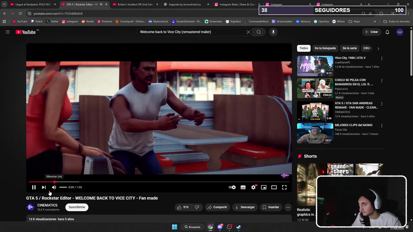Open the COSCU SE PELEA CON BANANIROU title
This screenshot has height=232, width=413.
354,82
